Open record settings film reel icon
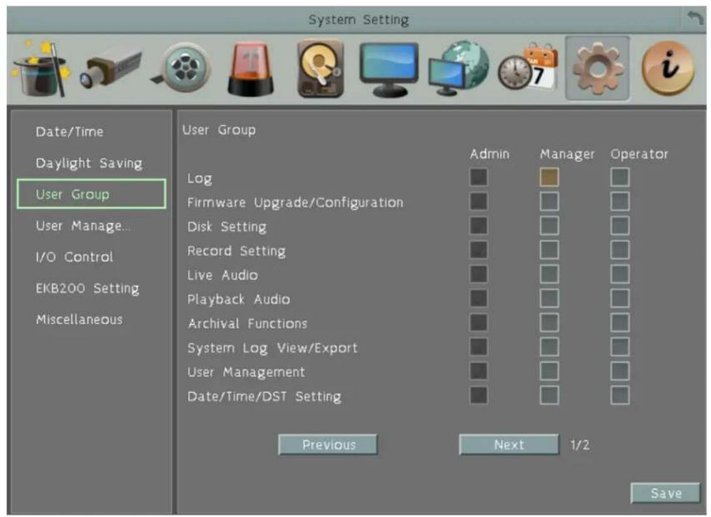 (182, 68)
